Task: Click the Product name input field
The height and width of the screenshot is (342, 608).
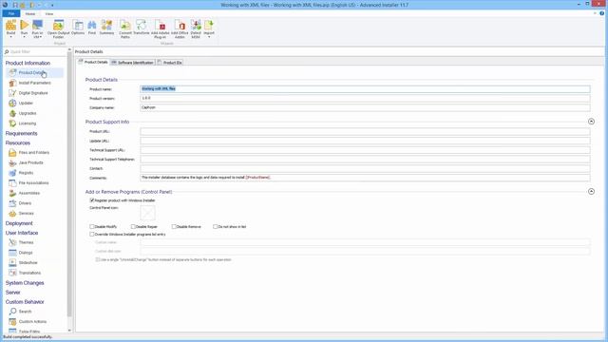Action: tap(365, 88)
